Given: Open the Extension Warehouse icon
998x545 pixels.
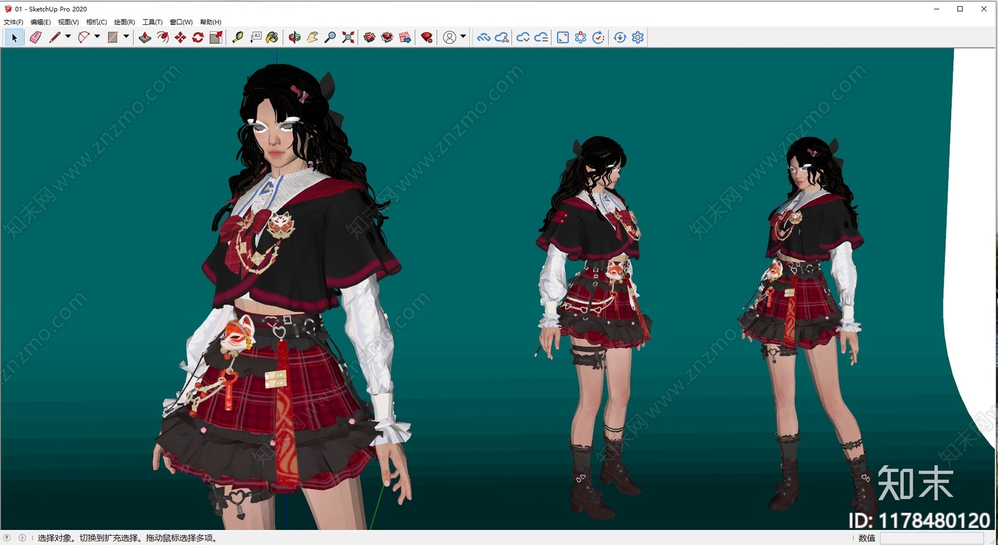Looking at the screenshot, I should (387, 37).
